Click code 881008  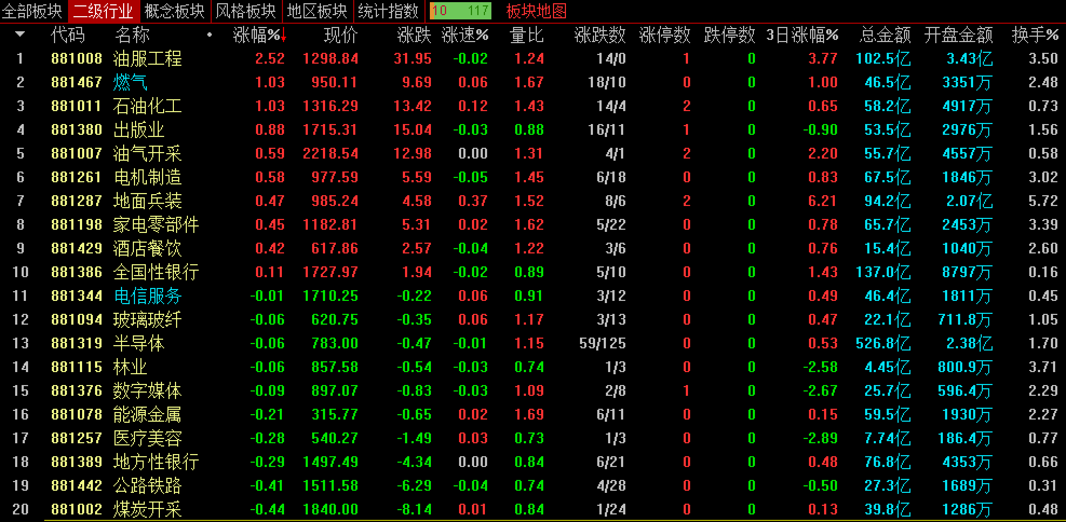77,58
